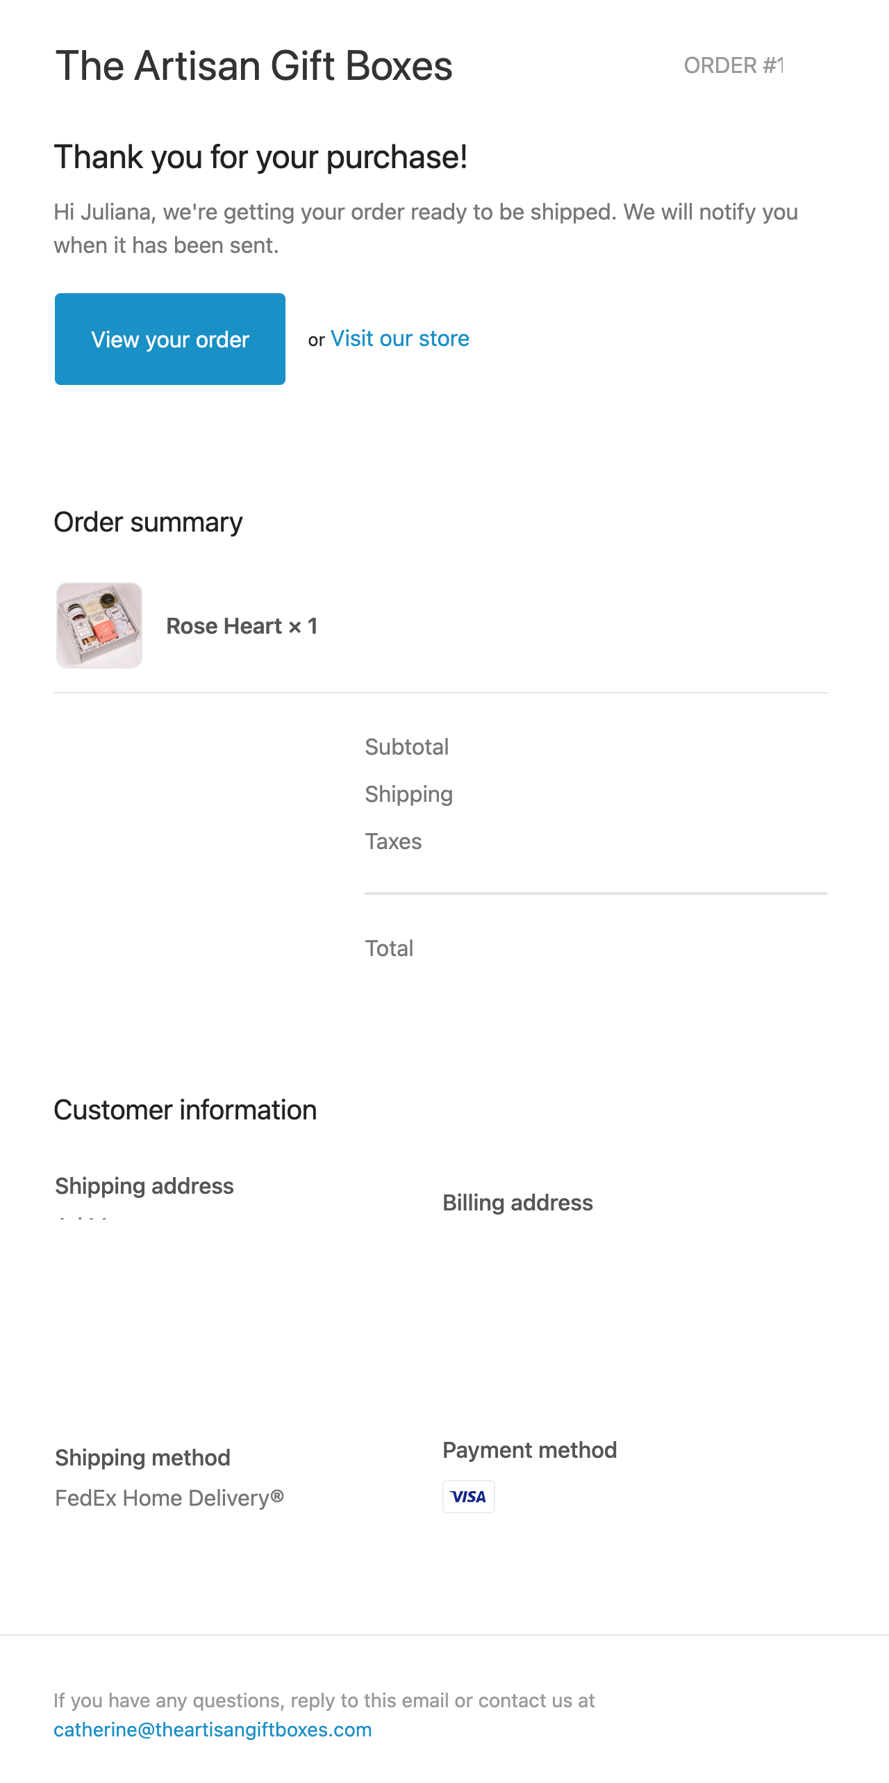This screenshot has width=889, height=1783.
Task: Click the Subtotal label
Action: [x=407, y=747]
